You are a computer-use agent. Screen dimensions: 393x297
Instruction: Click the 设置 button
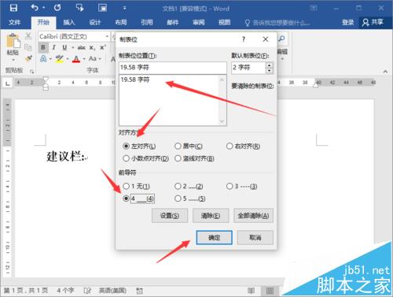(170, 216)
